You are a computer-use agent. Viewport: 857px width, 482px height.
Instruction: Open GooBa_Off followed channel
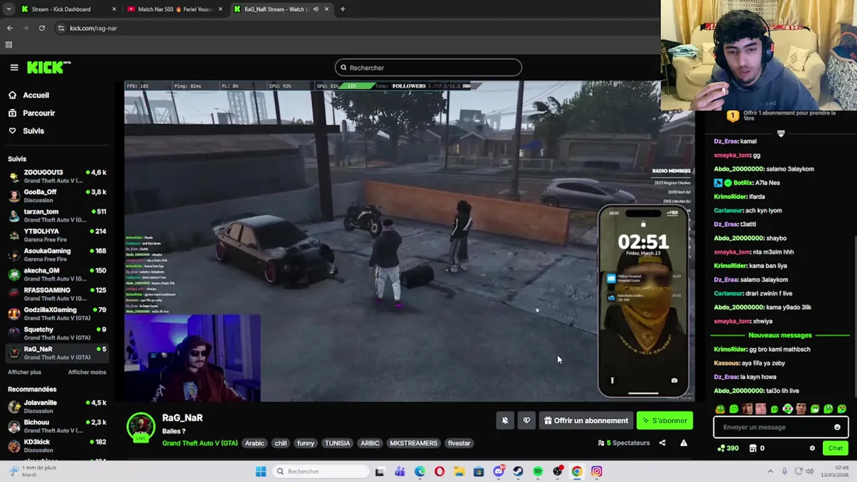pyautogui.click(x=57, y=195)
